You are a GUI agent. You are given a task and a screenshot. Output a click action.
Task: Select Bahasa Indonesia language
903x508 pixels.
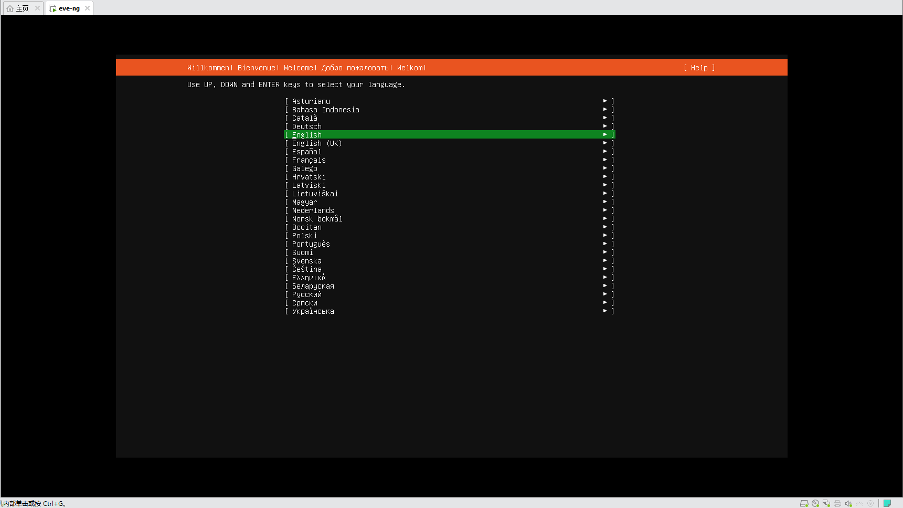tap(449, 110)
